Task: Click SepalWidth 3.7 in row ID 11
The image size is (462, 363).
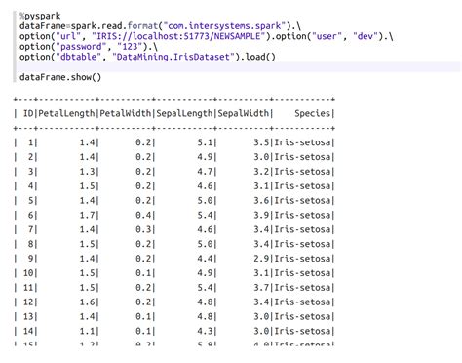Action: pyautogui.click(x=261, y=288)
